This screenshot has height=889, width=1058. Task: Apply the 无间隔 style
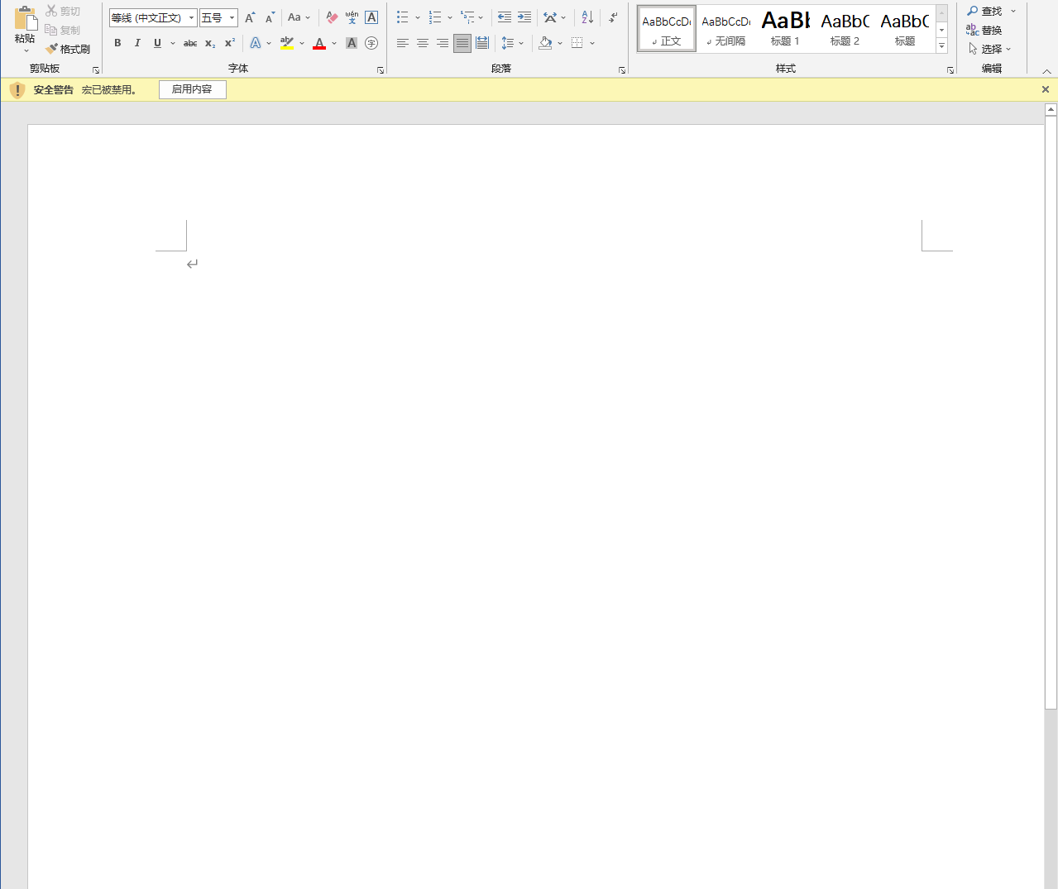(x=726, y=28)
